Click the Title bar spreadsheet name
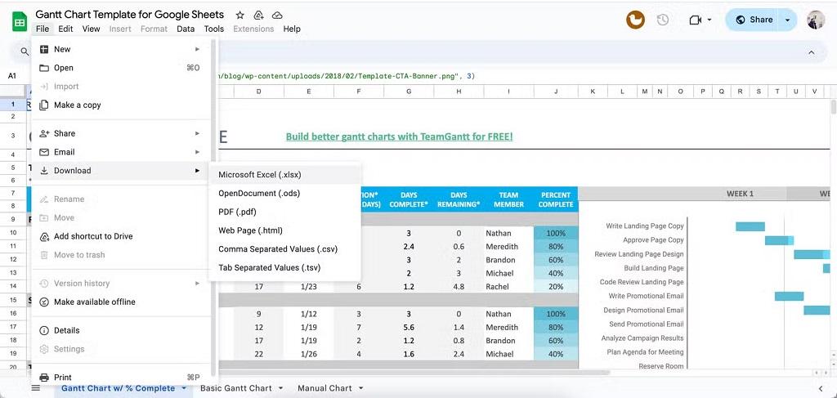Viewport: 837px width, 398px height. (x=130, y=15)
